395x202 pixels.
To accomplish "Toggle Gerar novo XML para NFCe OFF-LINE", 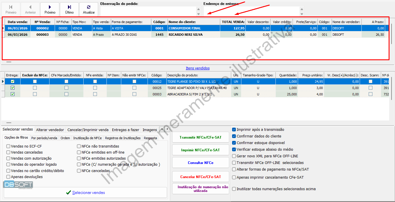I will pos(234,156).
